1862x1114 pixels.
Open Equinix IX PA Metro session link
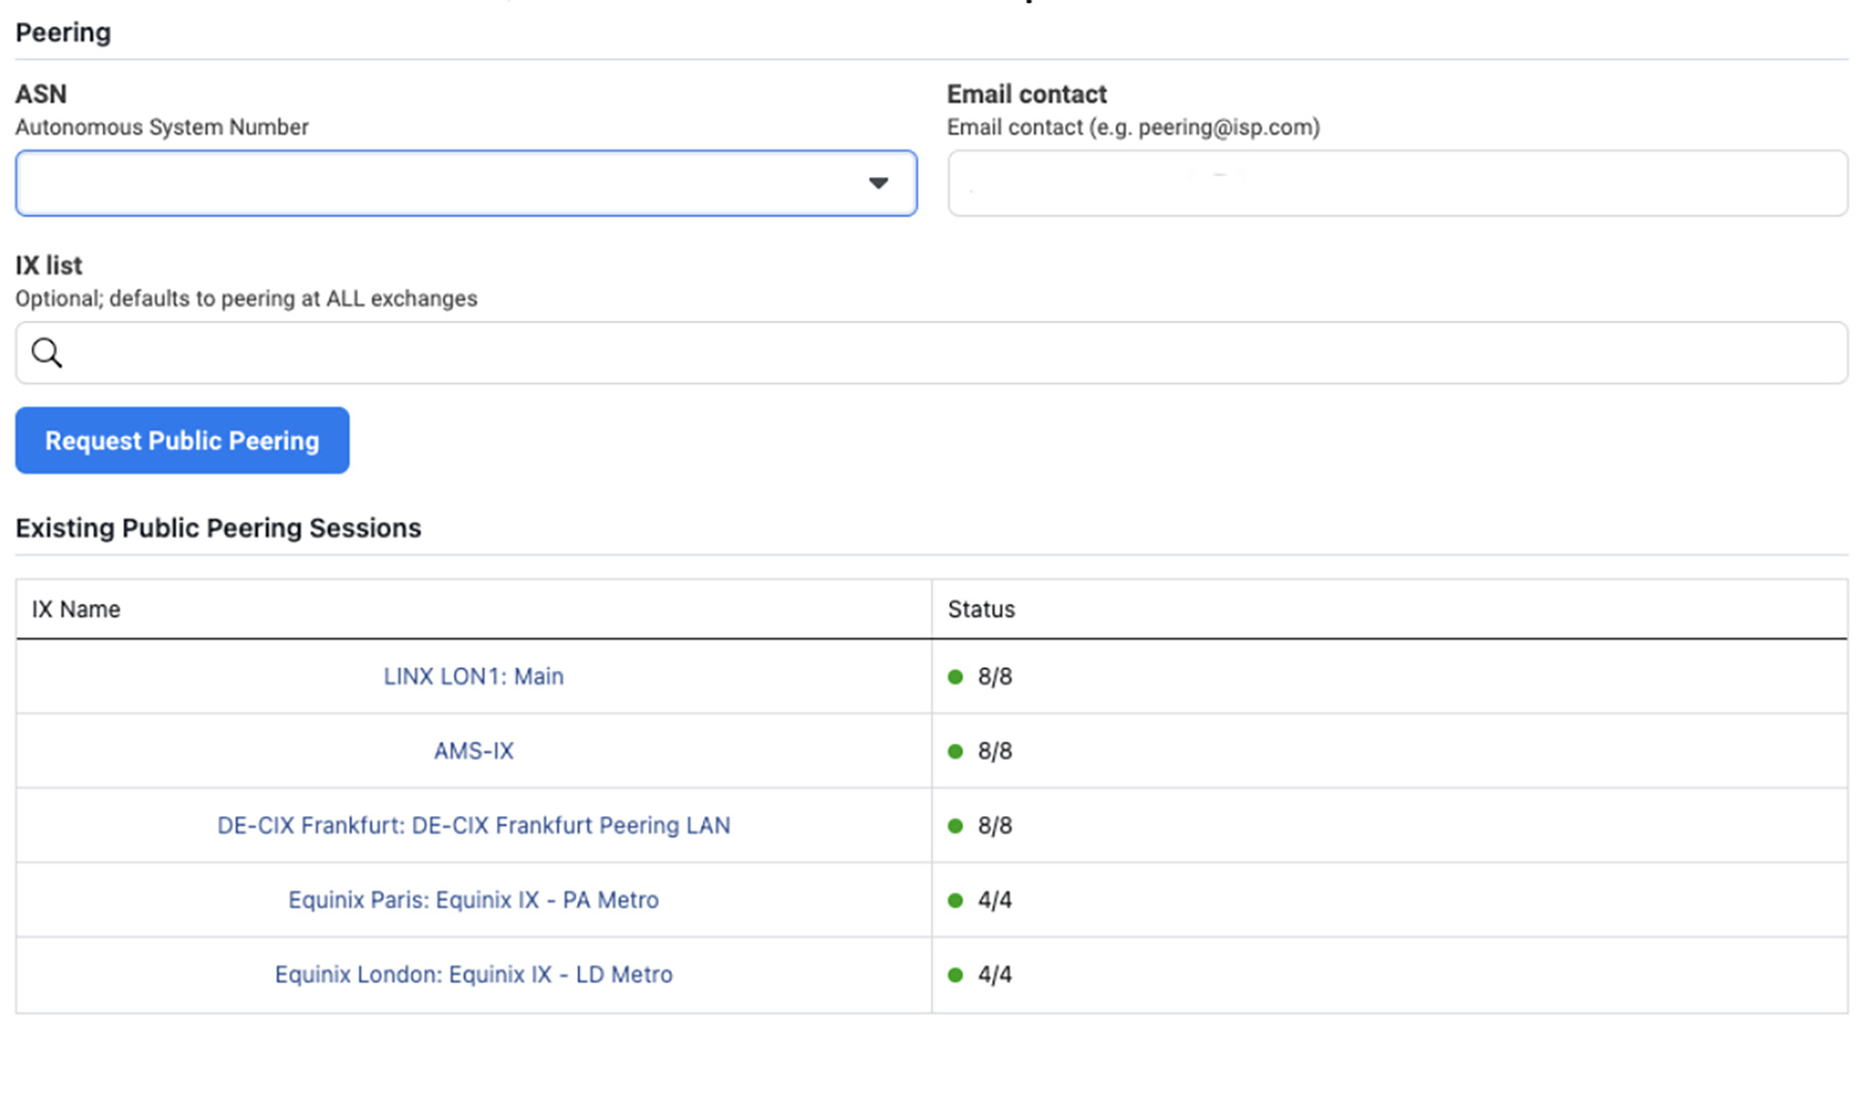click(473, 900)
